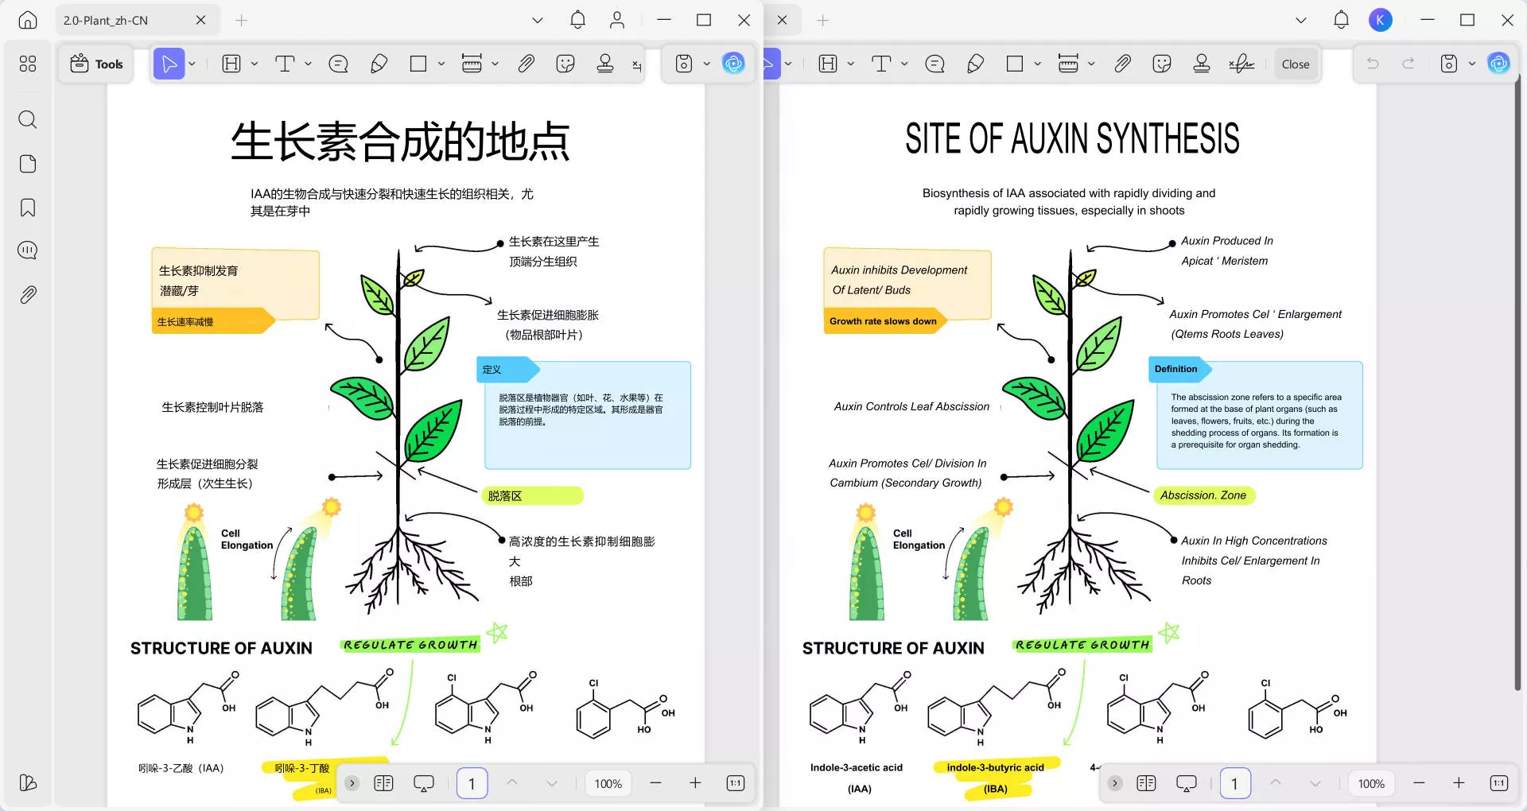
Task: Open the comments panel icon in sidebar
Action: click(28, 250)
